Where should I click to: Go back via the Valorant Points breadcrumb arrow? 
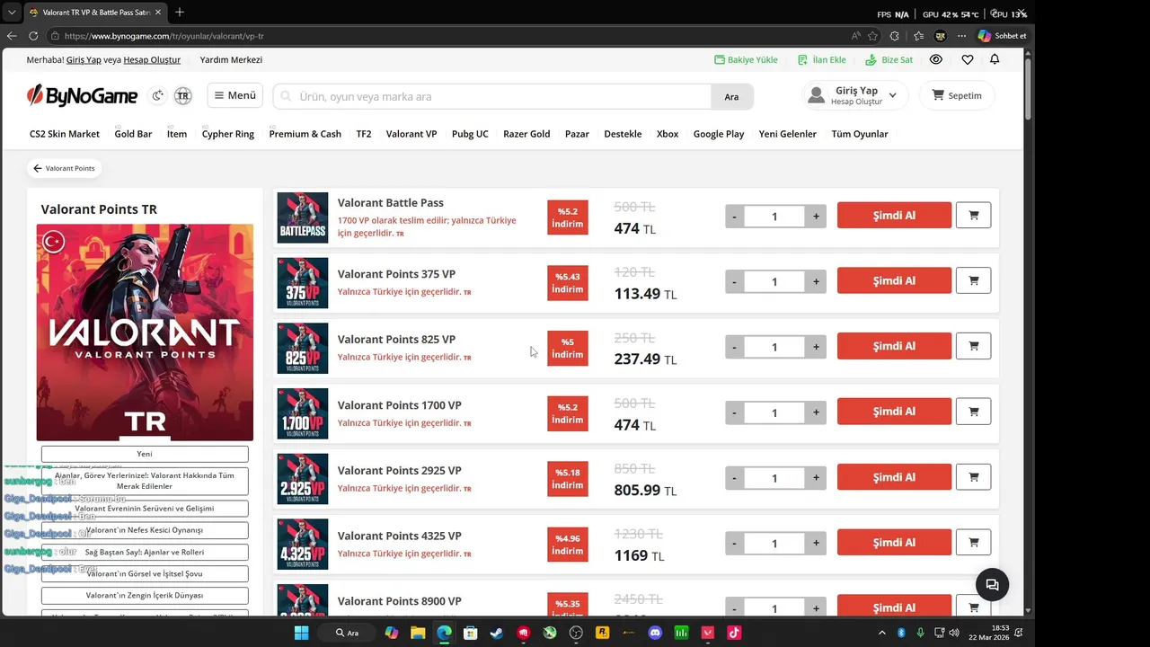63,168
